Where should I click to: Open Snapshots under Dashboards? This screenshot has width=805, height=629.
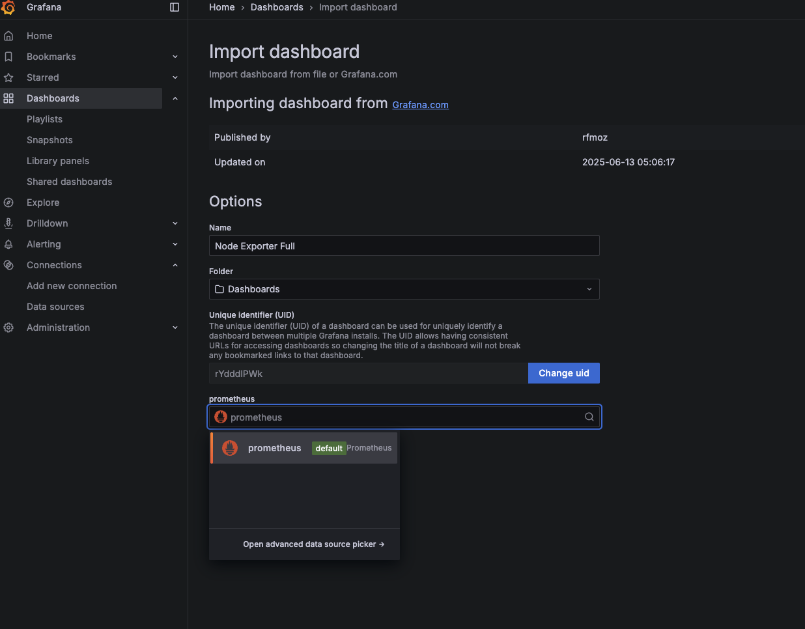[49, 140]
